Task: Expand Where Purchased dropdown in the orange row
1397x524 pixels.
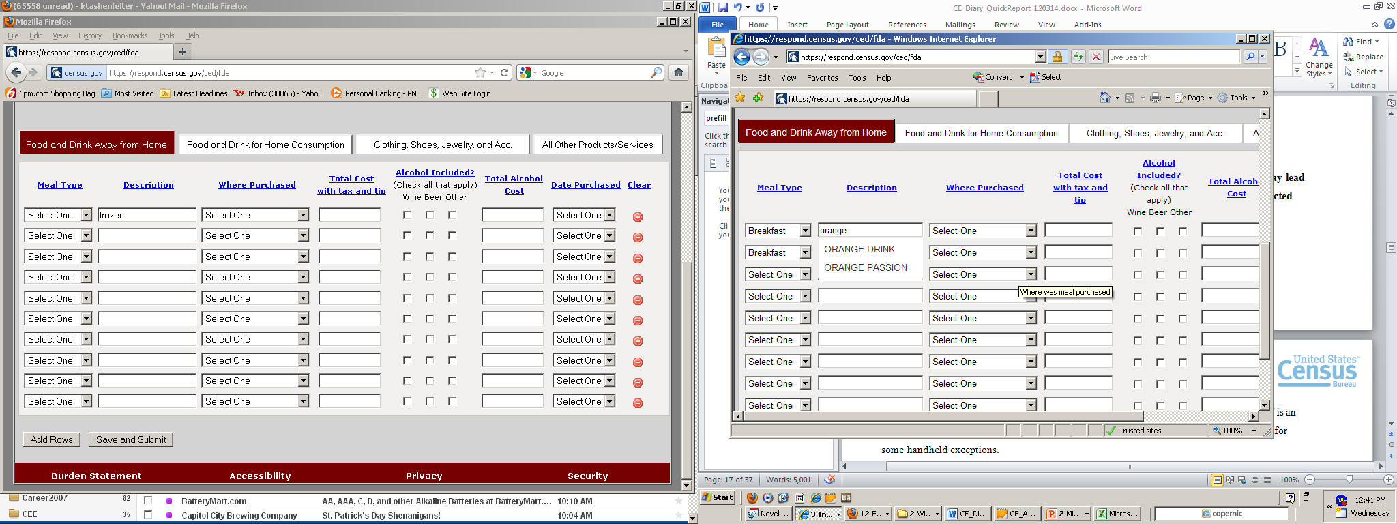Action: 1031,231
